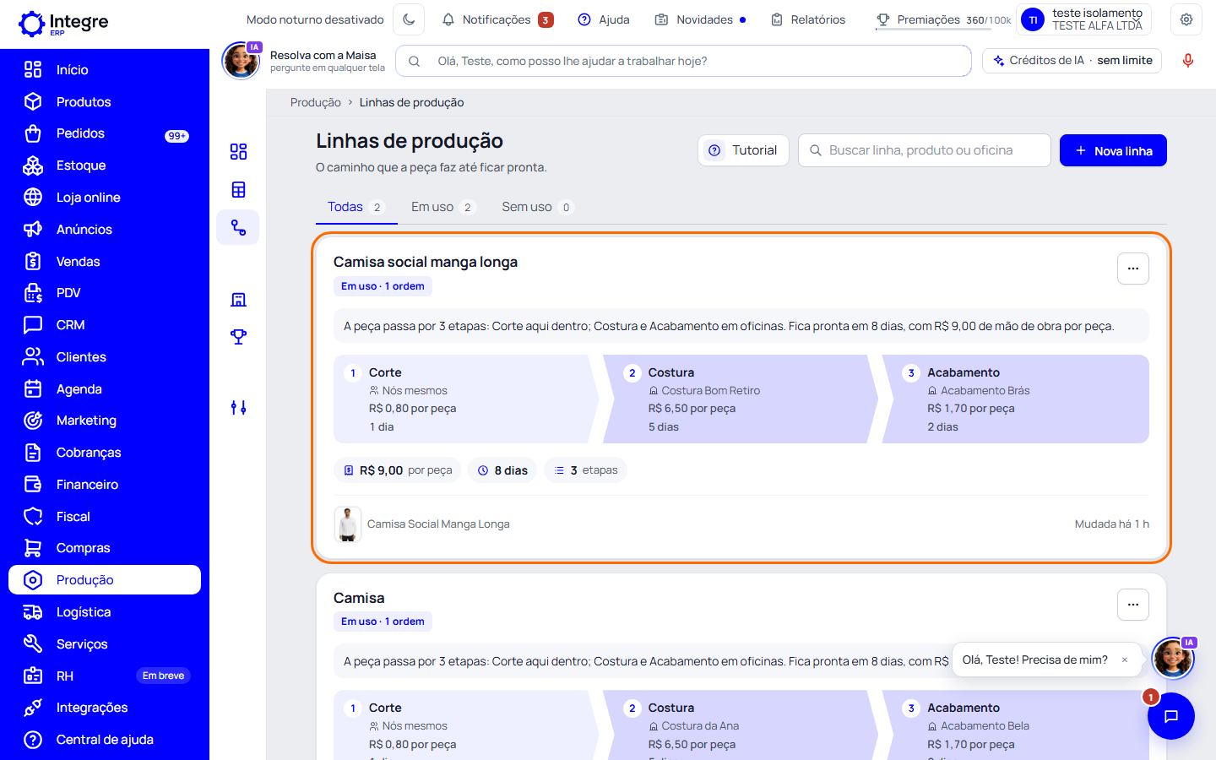Screen dimensions: 1216x760
Task: Open trophy icon in submenu
Action: [238, 337]
